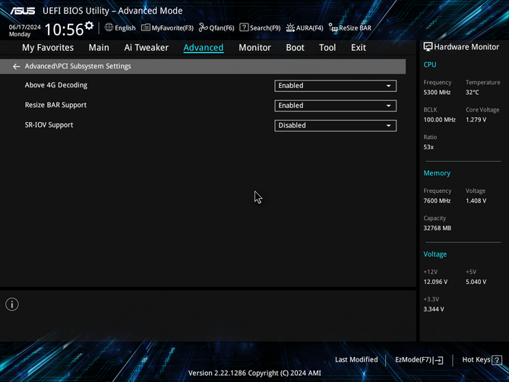Click the Hardware Monitor screen icon
The width and height of the screenshot is (509, 382).
[428, 47]
